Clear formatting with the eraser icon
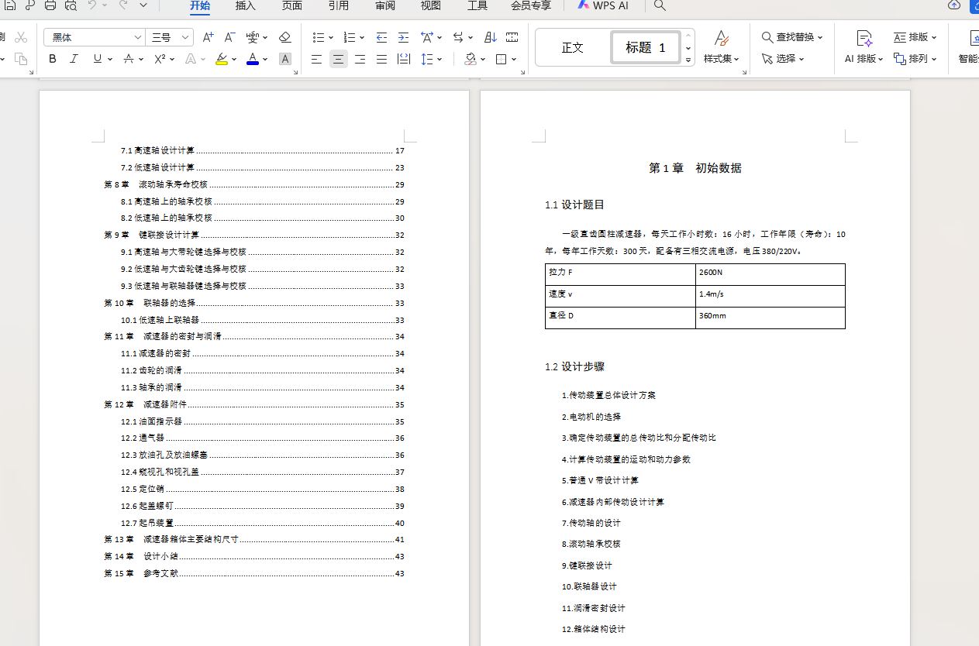This screenshot has height=646, width=979. click(x=284, y=37)
